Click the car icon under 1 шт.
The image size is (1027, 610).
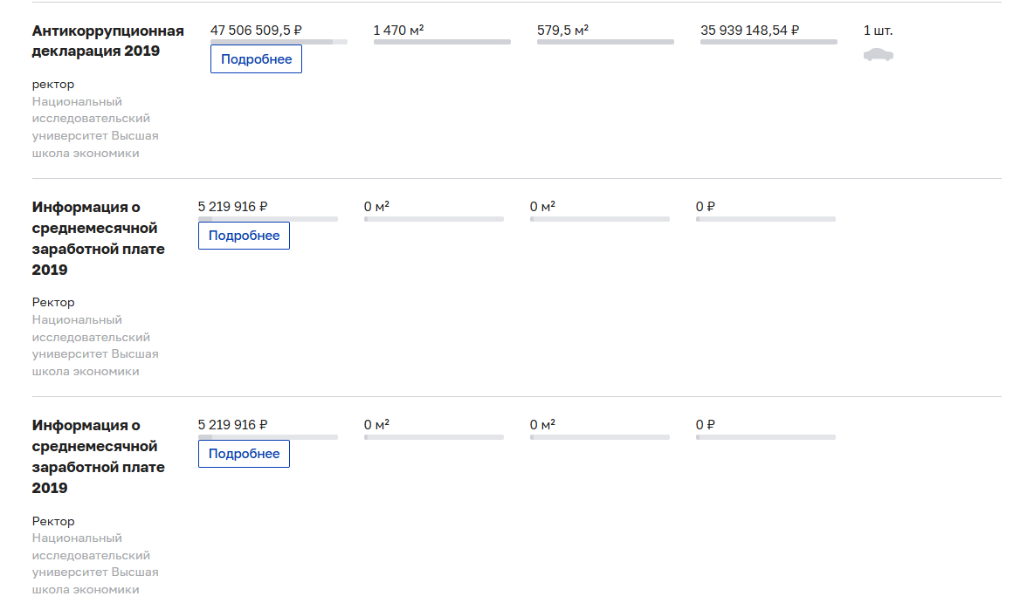click(x=878, y=55)
